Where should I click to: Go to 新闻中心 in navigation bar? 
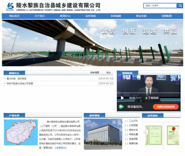pos(65,16)
